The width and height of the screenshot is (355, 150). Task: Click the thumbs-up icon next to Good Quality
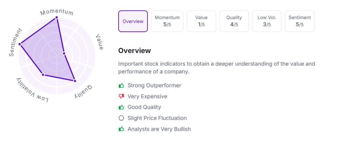[121, 107]
